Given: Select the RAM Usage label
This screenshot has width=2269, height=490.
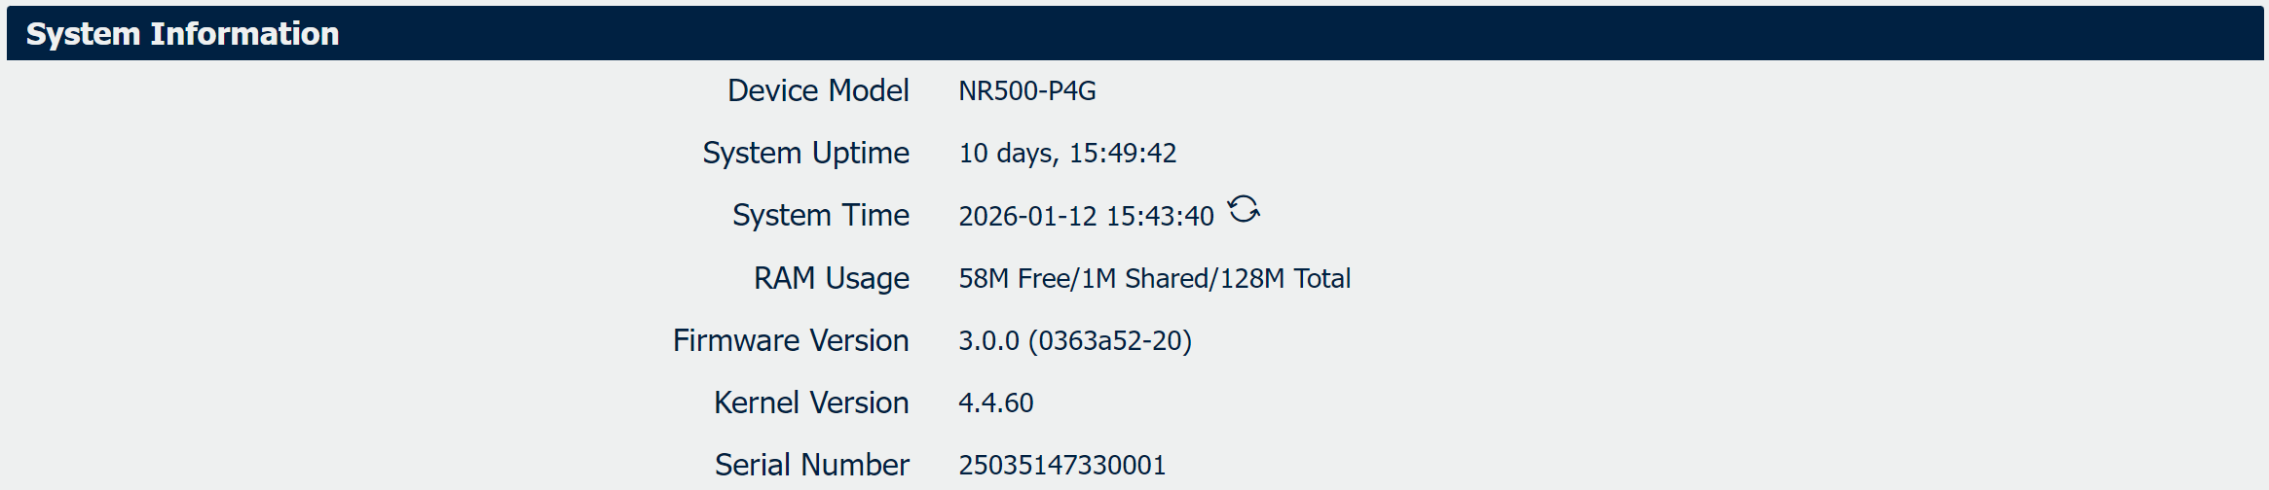Looking at the screenshot, I should click(831, 278).
